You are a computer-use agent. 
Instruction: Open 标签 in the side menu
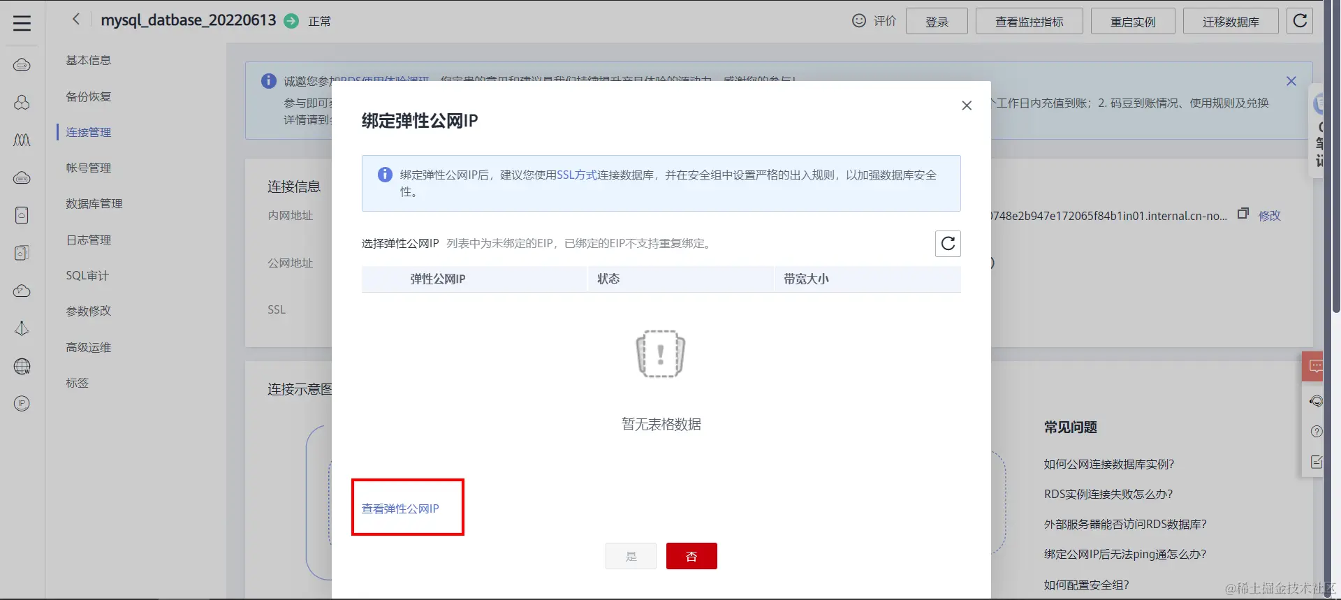pos(78,383)
